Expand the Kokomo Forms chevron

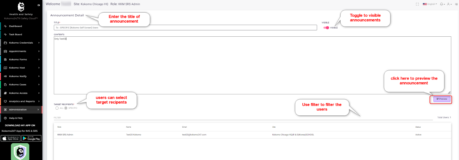(39, 60)
